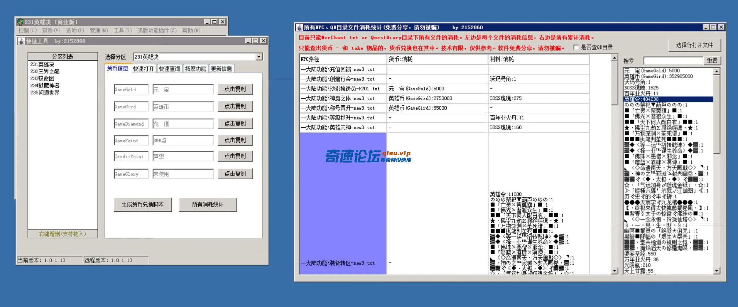Switch to the 货币信息 tab
The height and width of the screenshot is (307, 738).
pyautogui.click(x=117, y=68)
